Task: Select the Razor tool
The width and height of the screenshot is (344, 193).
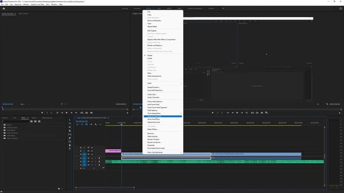Action: point(70,131)
